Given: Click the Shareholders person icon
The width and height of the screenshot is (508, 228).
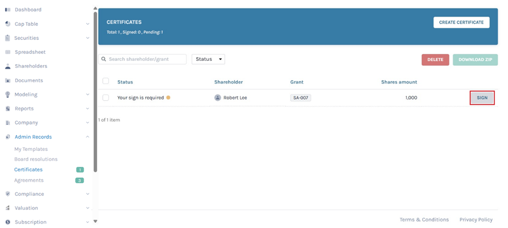Looking at the screenshot, I should click(8, 66).
